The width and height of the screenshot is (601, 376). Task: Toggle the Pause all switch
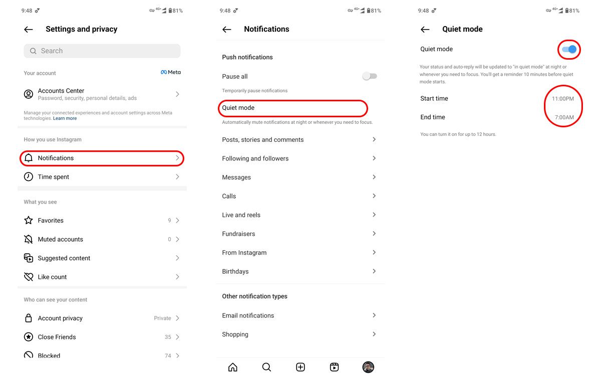370,76
